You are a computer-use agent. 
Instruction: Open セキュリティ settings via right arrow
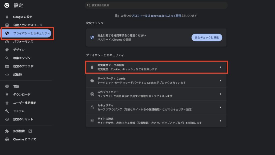click(220, 107)
